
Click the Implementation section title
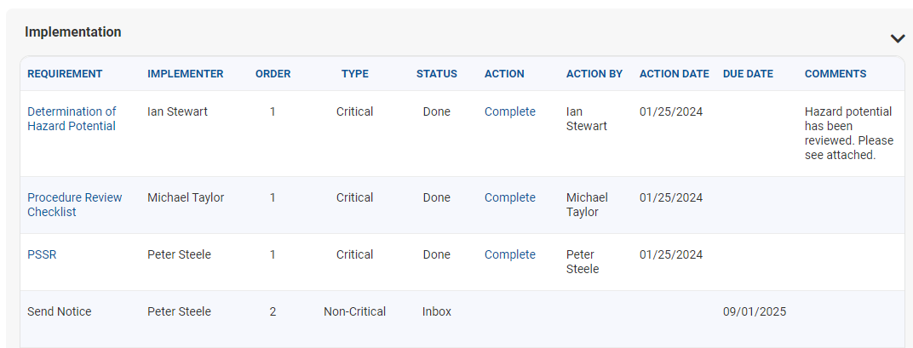tap(72, 32)
